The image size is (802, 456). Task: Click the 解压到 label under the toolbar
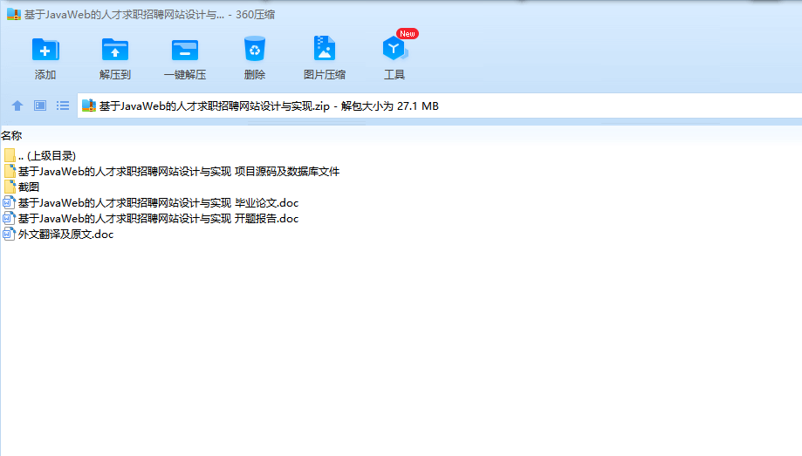pyautogui.click(x=115, y=75)
